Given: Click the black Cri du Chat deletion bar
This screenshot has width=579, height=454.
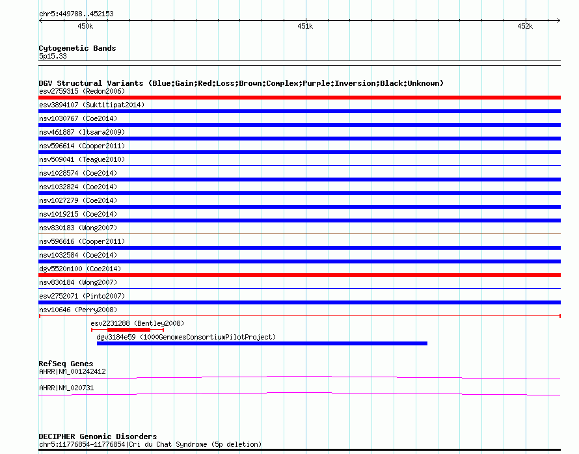Looking at the screenshot, I should 299,450.
